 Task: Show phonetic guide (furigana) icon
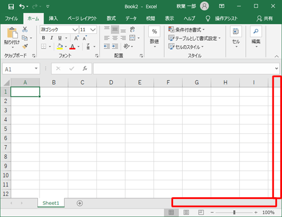tap(88, 46)
